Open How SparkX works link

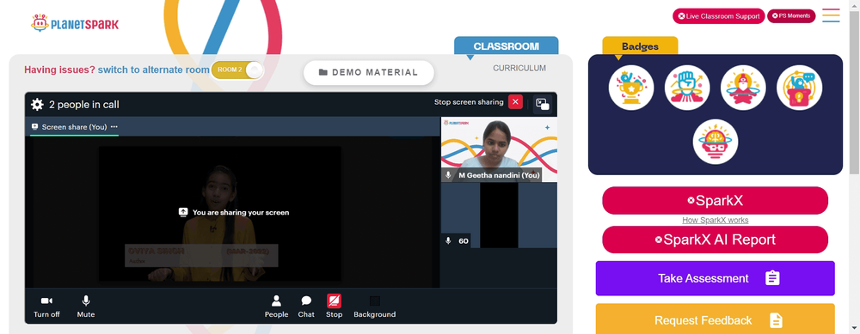coord(716,220)
